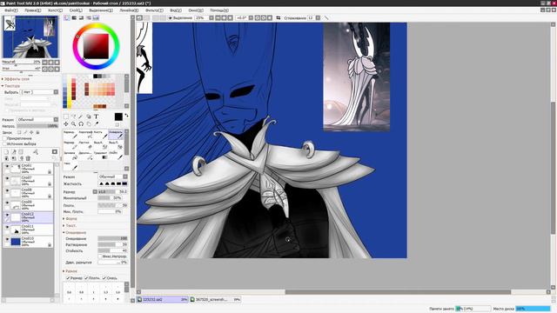
Task: Adjust the brush Размер size slider
Action: coord(112,191)
